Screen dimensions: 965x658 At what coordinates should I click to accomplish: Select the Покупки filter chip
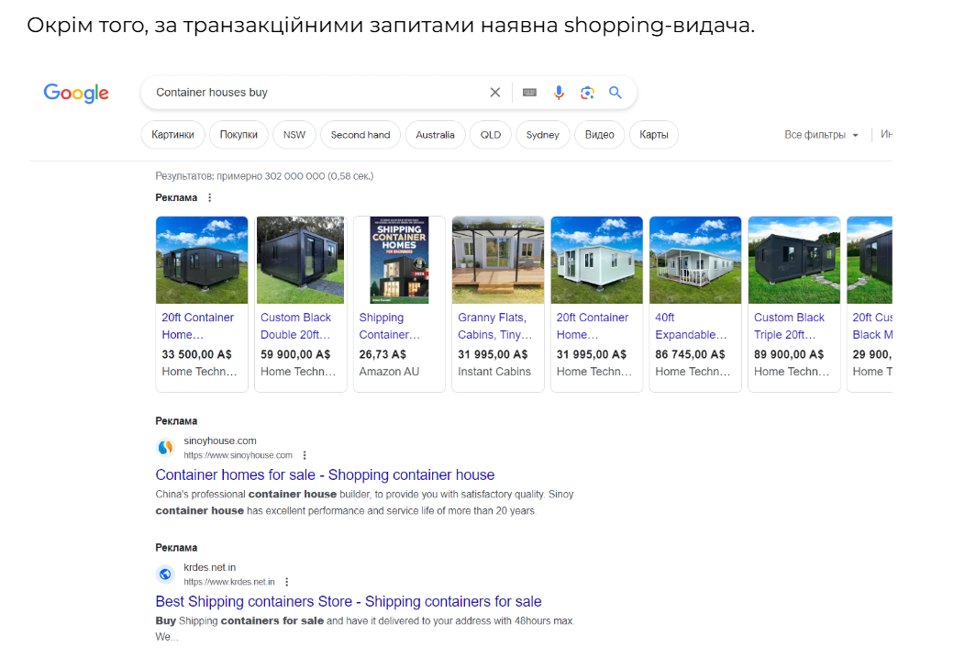pos(238,135)
